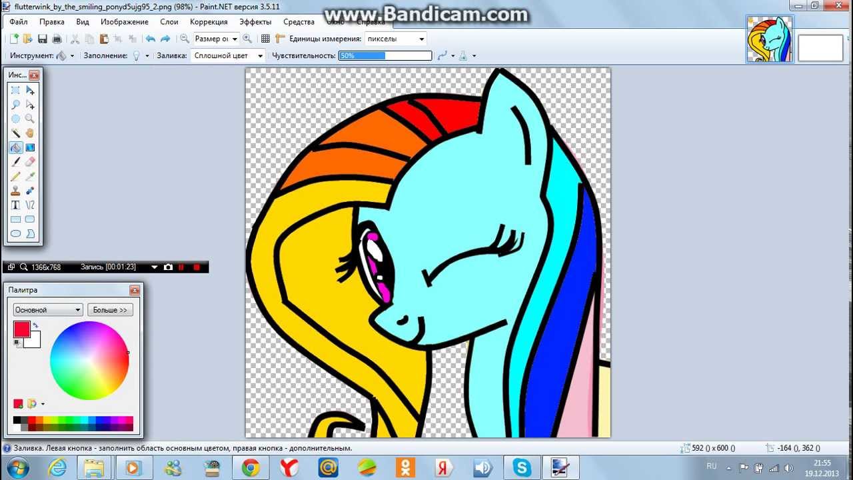Select the Freeform Shape tool

point(30,234)
